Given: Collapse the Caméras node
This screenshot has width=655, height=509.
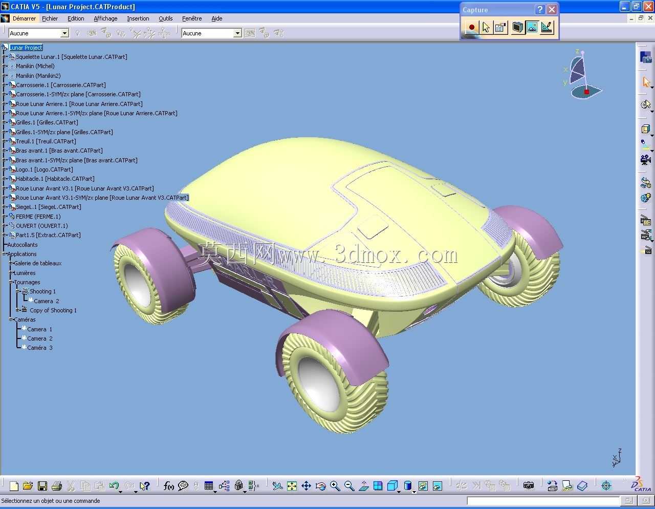Looking at the screenshot, I should pyautogui.click(x=11, y=320).
